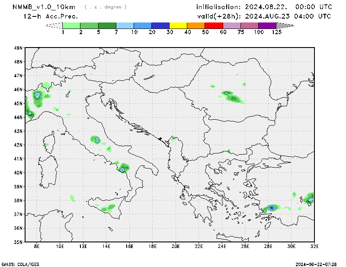Click the valid(+28h) time text
The width and height of the screenshot is (346, 267).
click(x=264, y=16)
